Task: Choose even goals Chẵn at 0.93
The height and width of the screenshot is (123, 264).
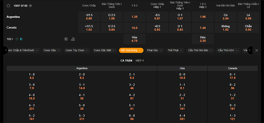Action: point(248,28)
